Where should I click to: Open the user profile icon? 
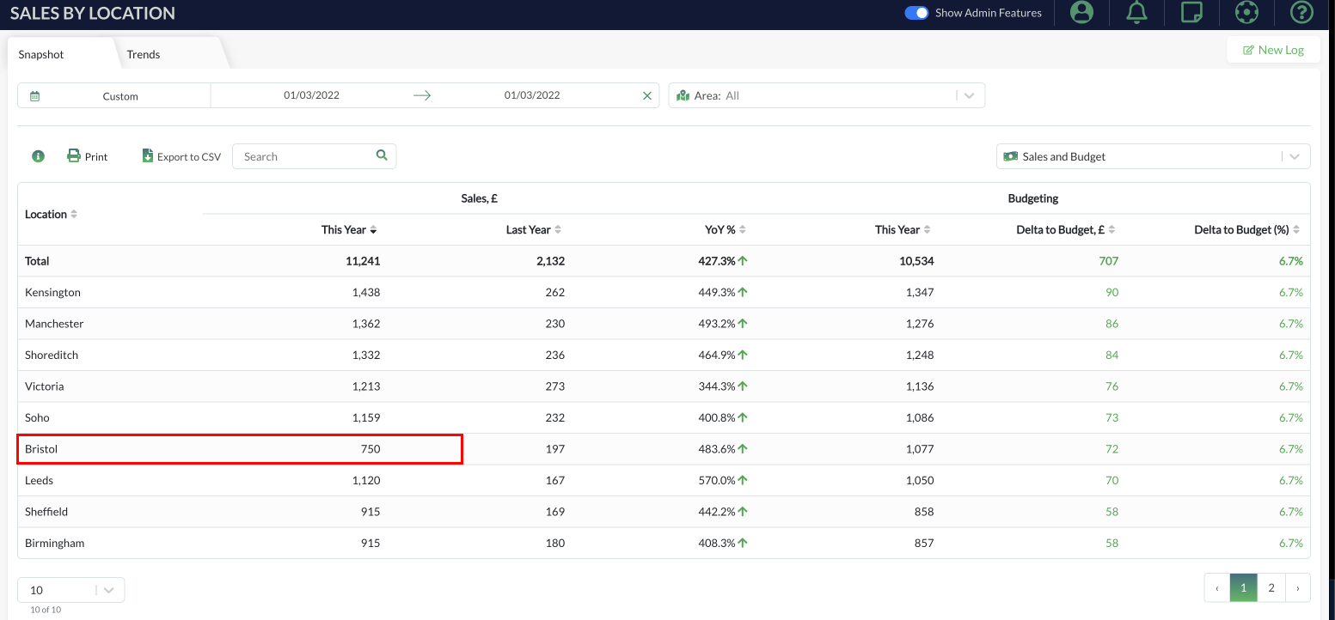(x=1081, y=12)
